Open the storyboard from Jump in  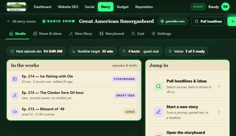click(x=187, y=131)
